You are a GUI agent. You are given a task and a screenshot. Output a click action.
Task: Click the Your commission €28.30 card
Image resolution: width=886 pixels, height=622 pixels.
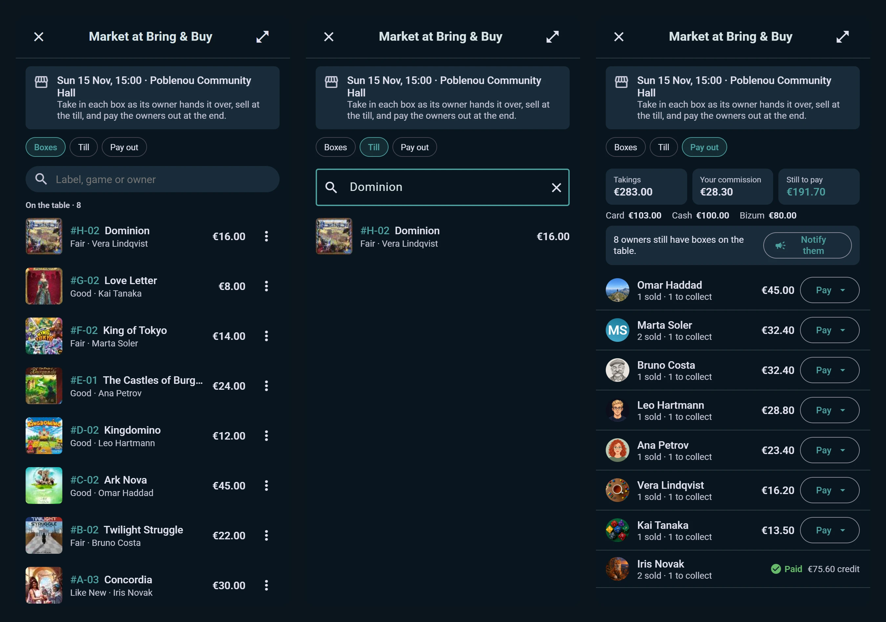(732, 186)
